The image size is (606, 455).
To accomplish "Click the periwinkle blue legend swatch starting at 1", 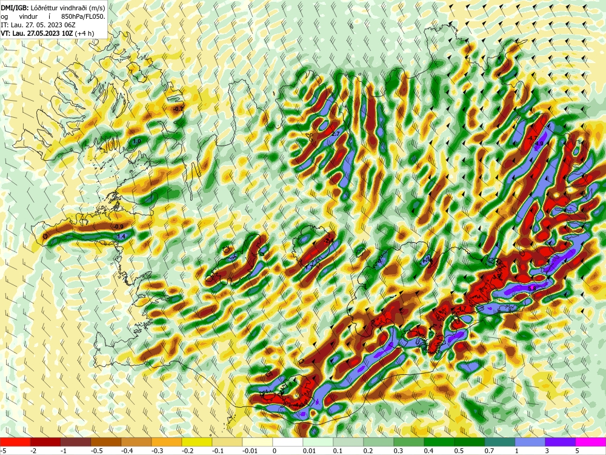I will (x=530, y=442).
